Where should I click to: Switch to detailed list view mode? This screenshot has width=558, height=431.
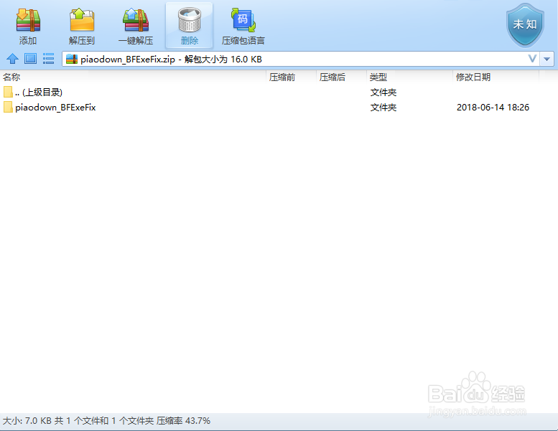48,59
